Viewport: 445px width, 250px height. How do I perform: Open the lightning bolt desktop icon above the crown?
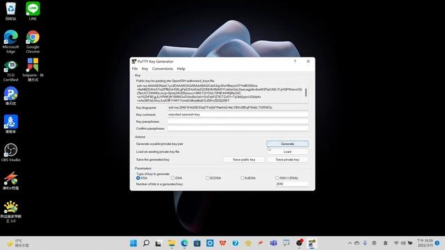point(11,181)
